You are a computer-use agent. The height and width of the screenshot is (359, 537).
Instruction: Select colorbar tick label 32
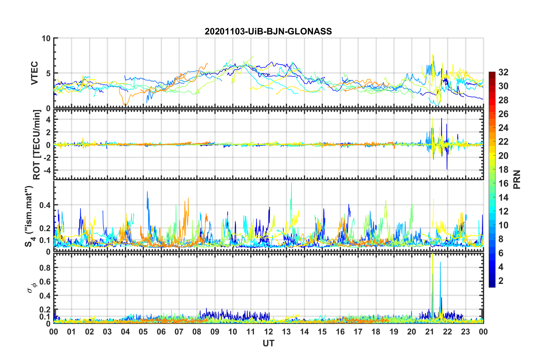[503, 72]
